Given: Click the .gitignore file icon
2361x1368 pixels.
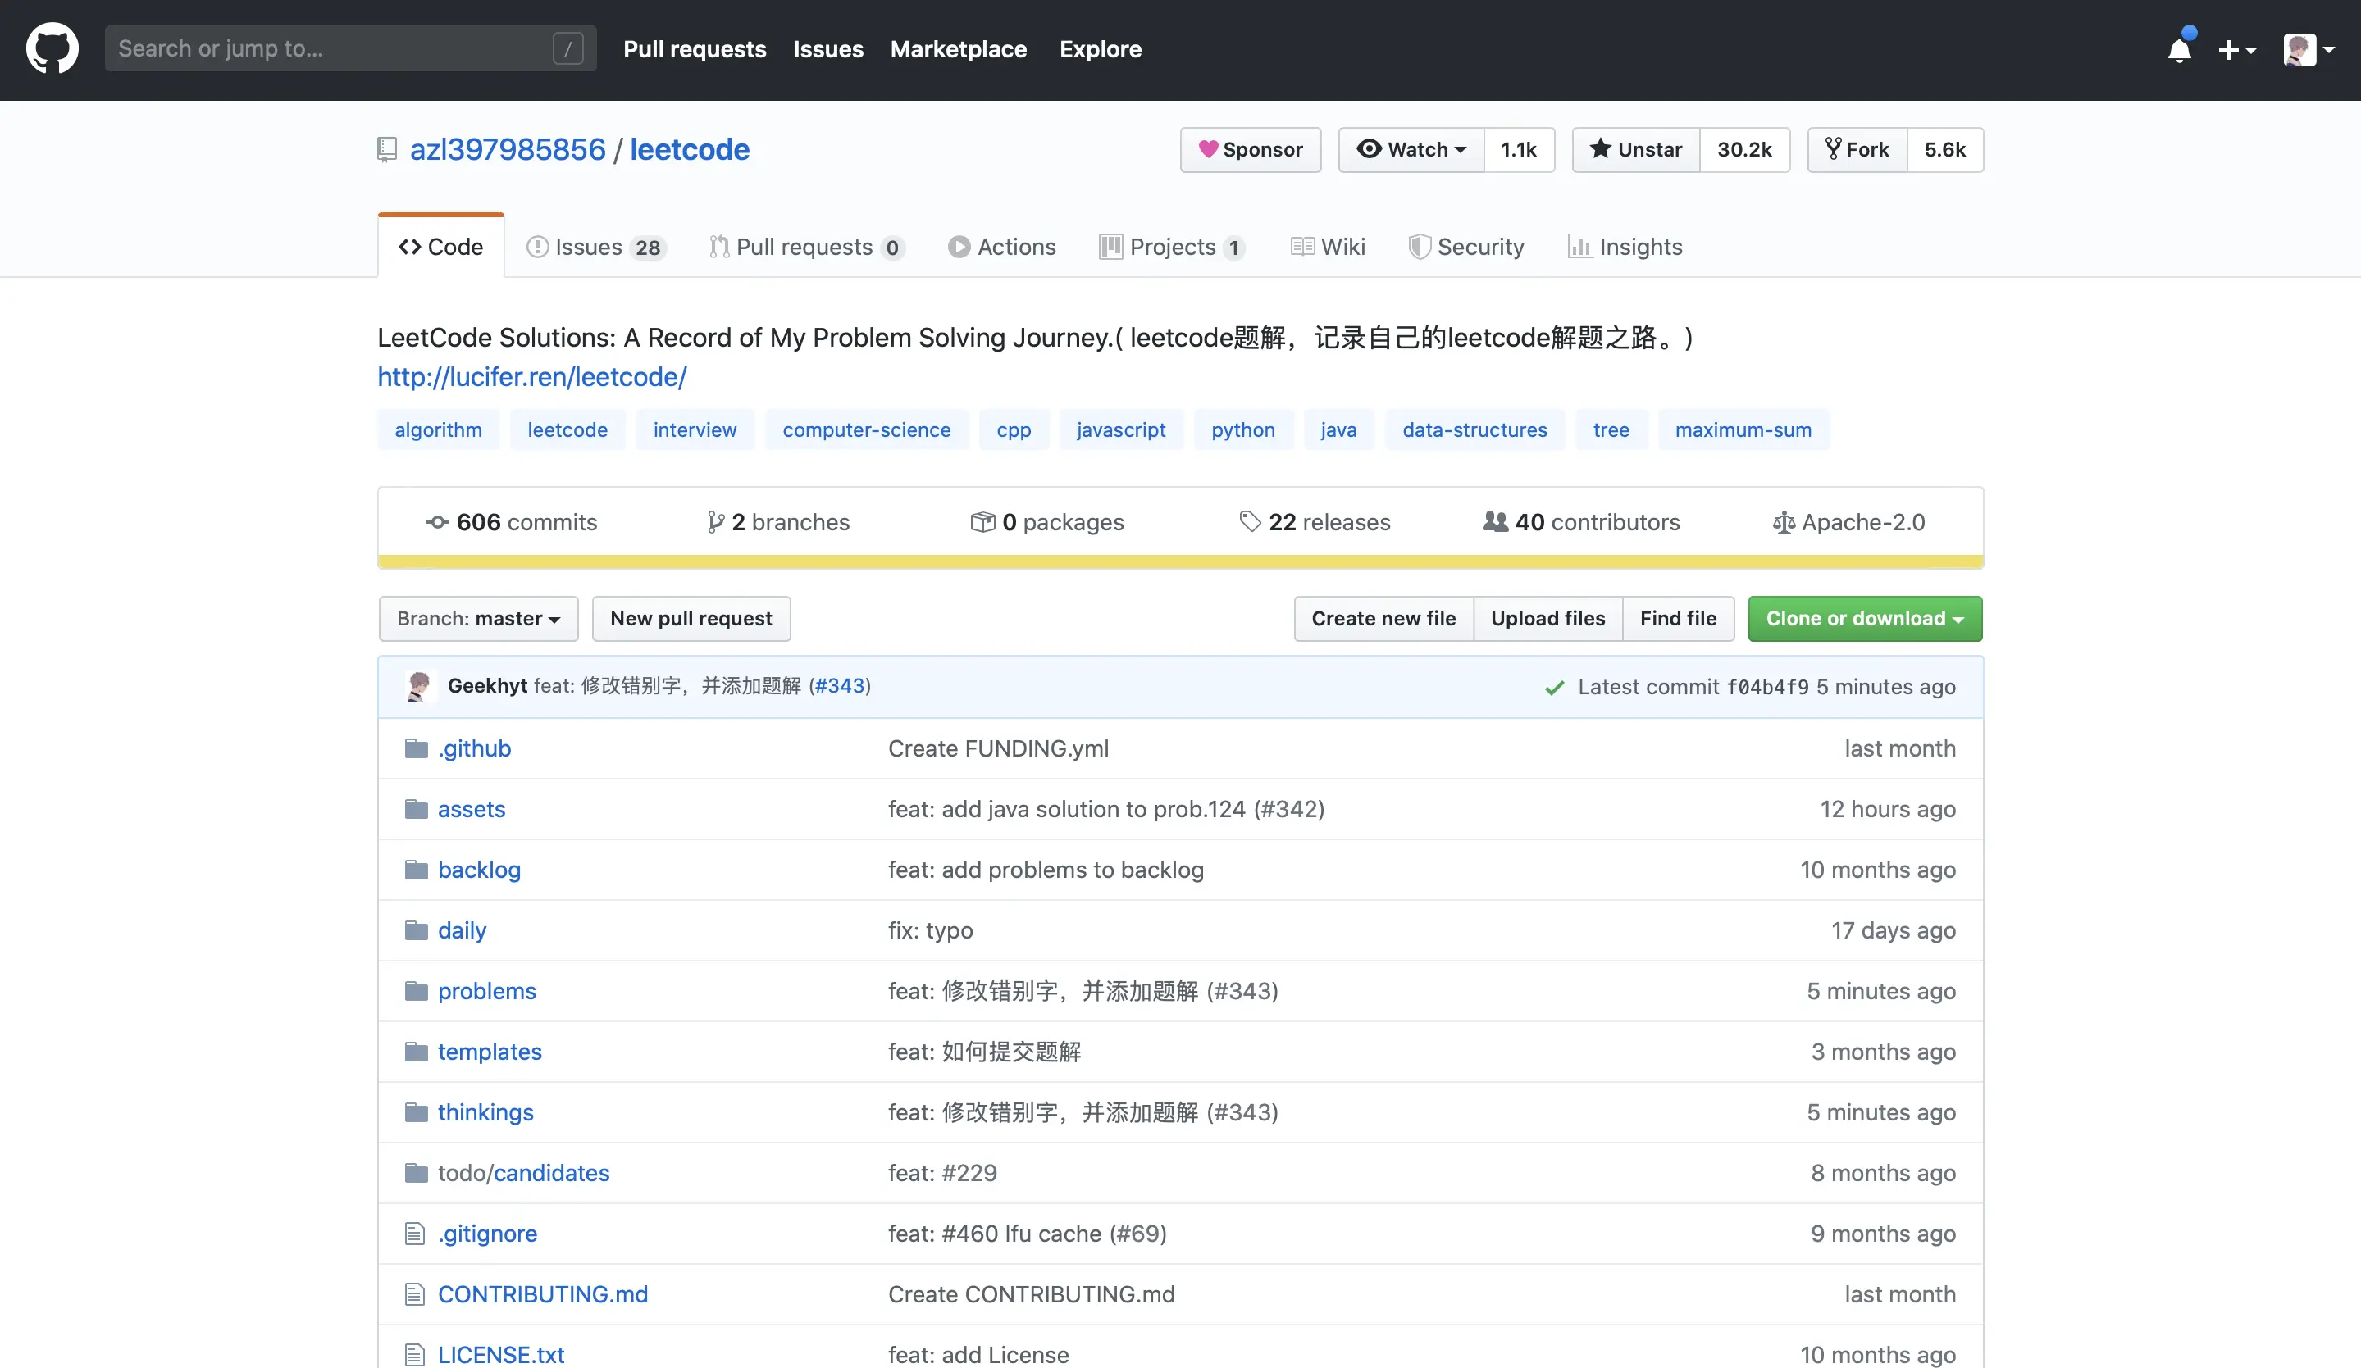Looking at the screenshot, I should (415, 1234).
